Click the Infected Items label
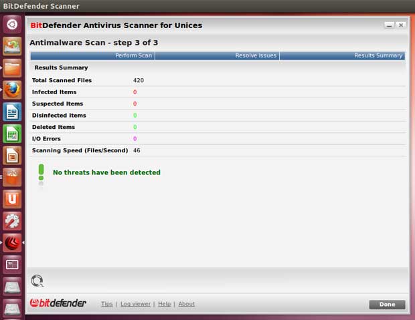Viewport: 415px width, 320px height. pos(54,92)
